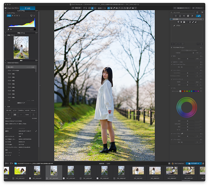
Task: Toggle the active-corrections-only switch
Action: coord(202,12)
